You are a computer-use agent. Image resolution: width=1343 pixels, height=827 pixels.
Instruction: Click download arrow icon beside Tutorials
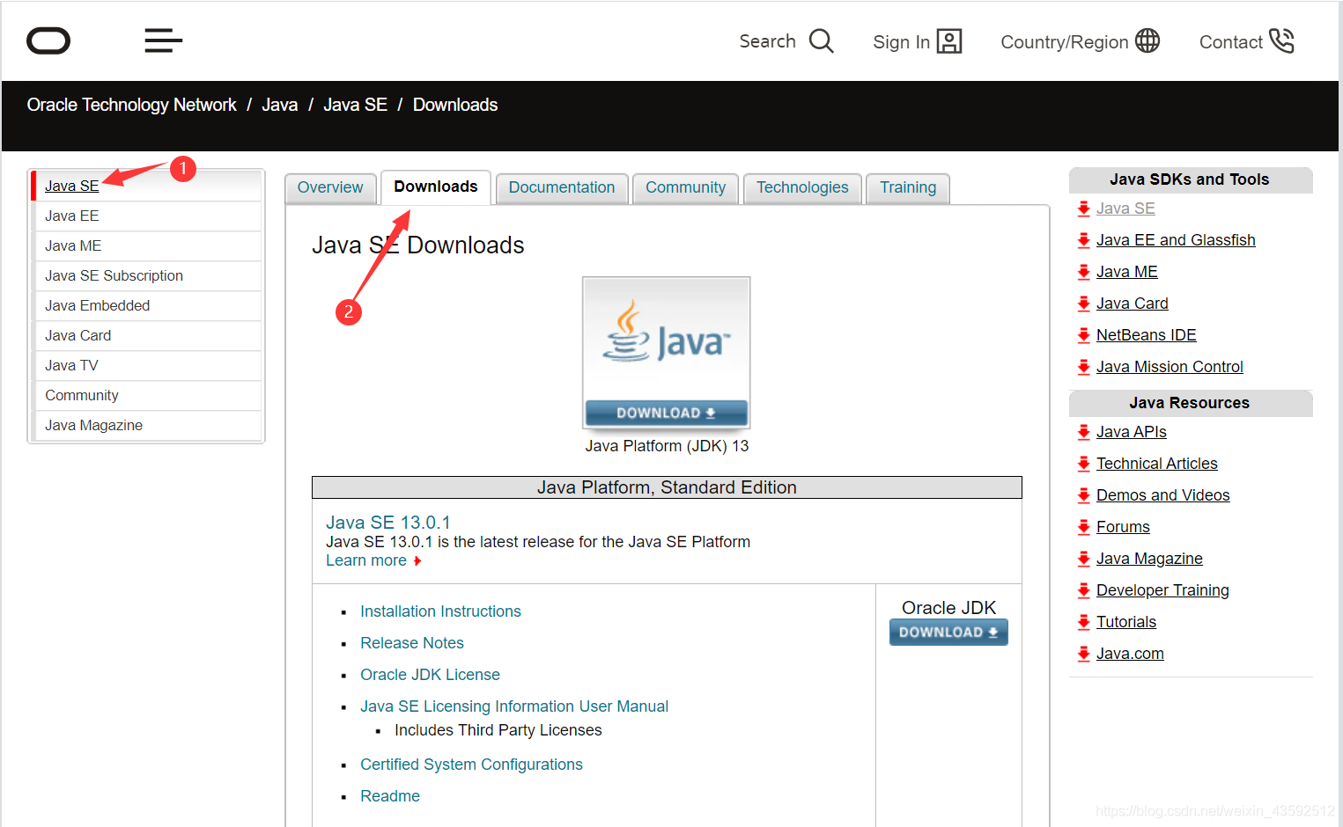click(1083, 622)
